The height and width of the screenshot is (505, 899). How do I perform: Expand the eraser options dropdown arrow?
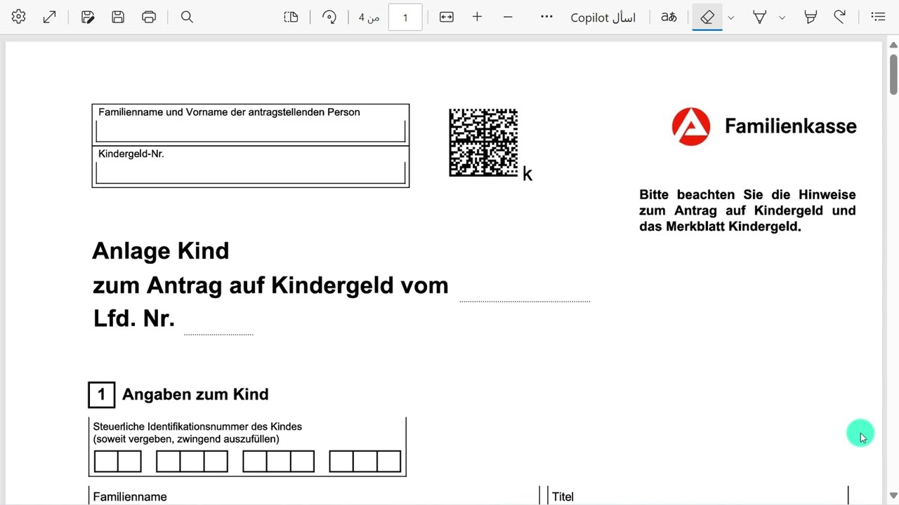pyautogui.click(x=731, y=18)
